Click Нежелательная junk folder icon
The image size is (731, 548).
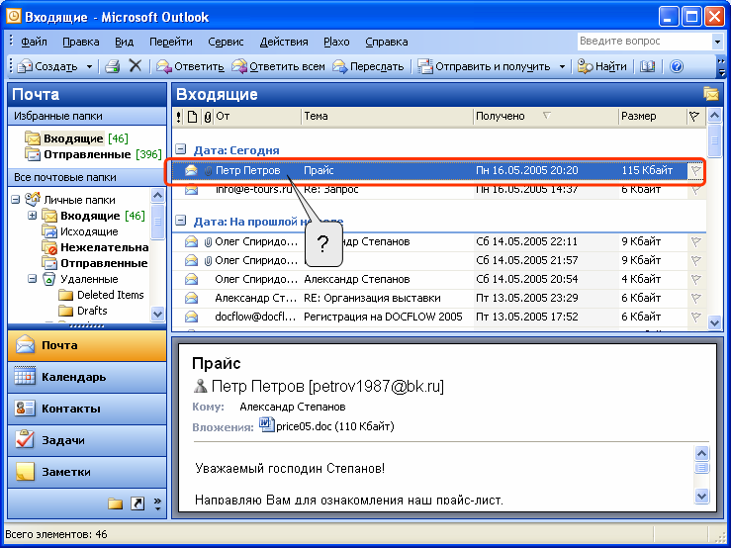point(48,247)
